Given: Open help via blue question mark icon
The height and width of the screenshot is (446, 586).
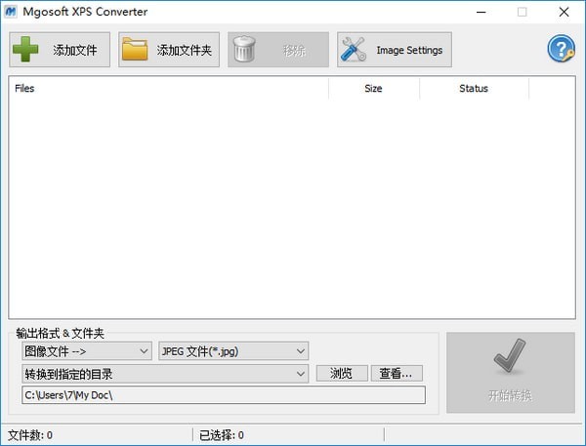Looking at the screenshot, I should pyautogui.click(x=561, y=49).
